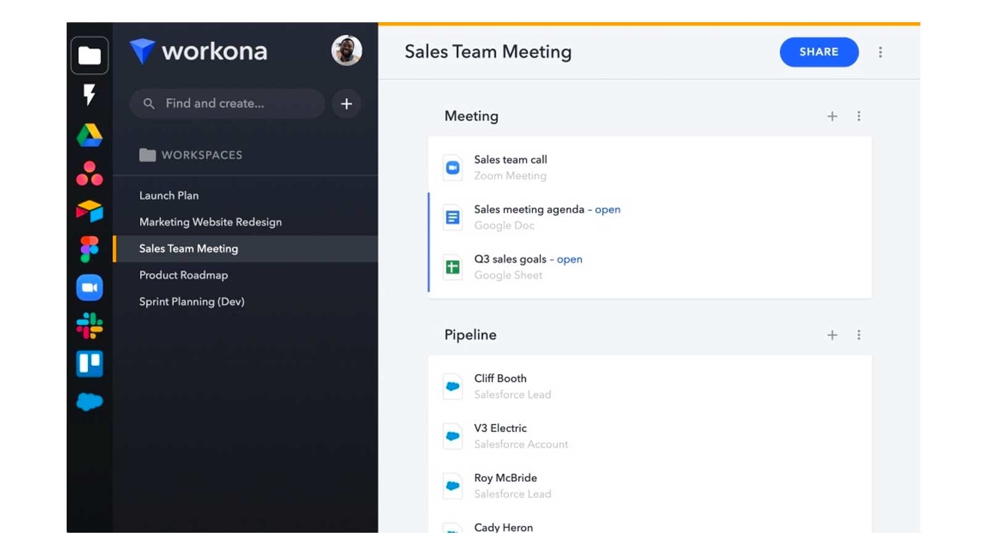987x555 pixels.
Task: Click the Zoom icon for Sales team call
Action: (x=453, y=168)
